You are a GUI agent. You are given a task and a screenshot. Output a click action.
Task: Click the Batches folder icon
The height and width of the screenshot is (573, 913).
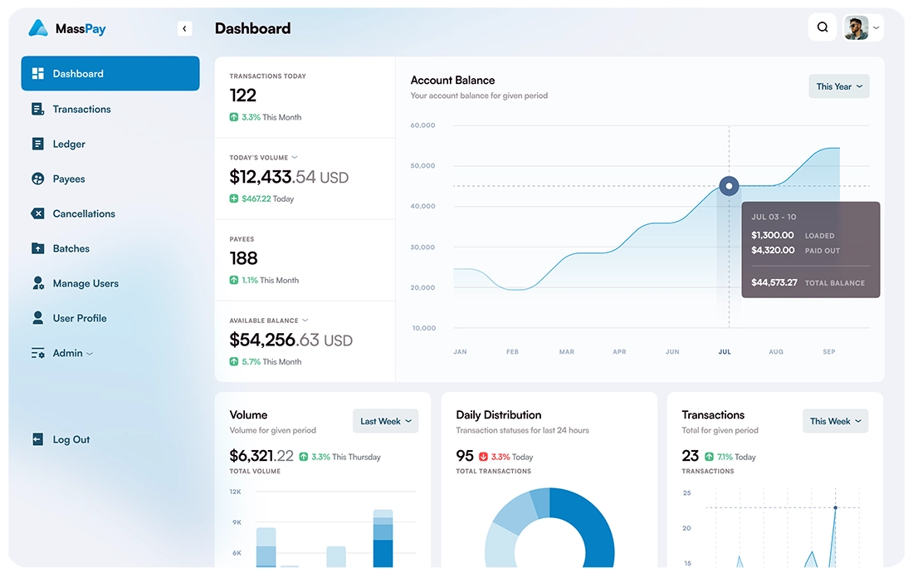coord(38,248)
